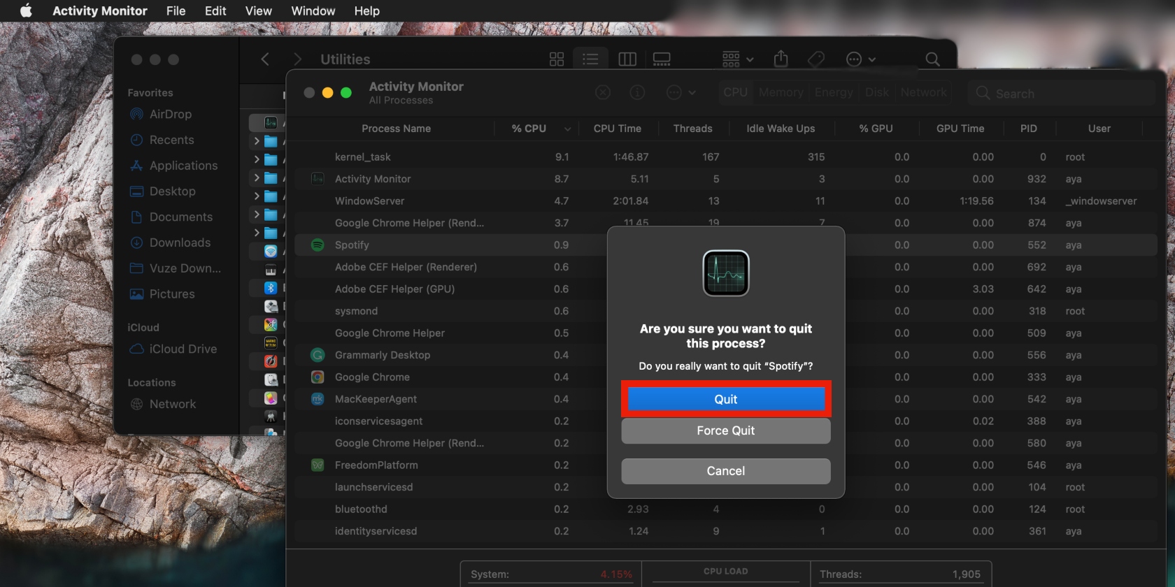Open AirDrop in Finder sidebar

pyautogui.click(x=161, y=114)
